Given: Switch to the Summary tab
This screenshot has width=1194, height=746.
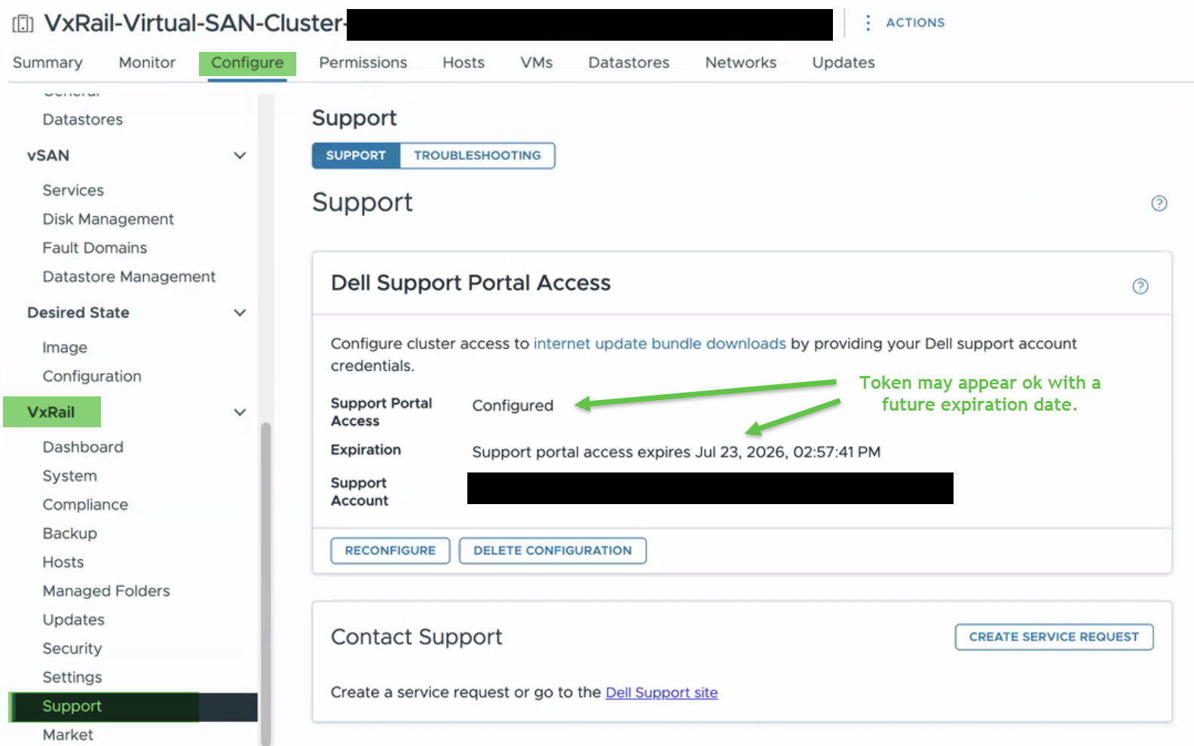Looking at the screenshot, I should pos(47,63).
